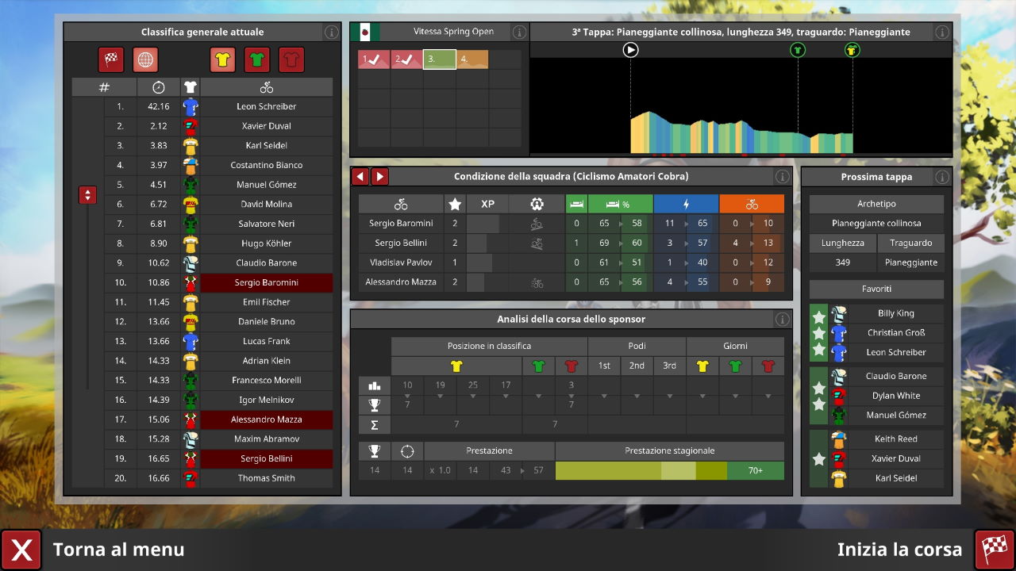
Task: Click info icon for Analisi della corsa
Action: [x=782, y=320]
